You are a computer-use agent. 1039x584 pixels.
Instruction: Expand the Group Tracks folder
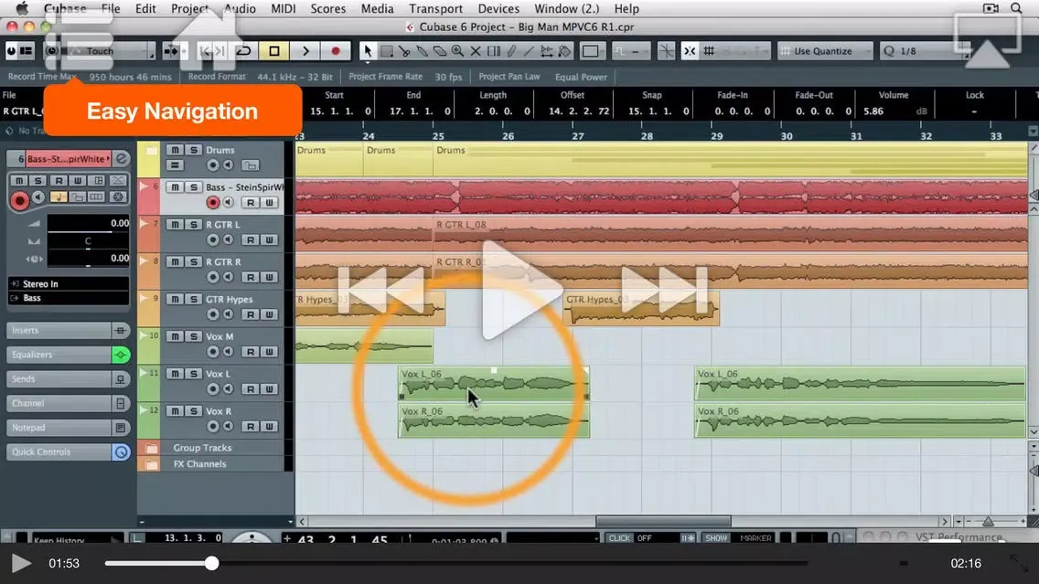(x=151, y=448)
